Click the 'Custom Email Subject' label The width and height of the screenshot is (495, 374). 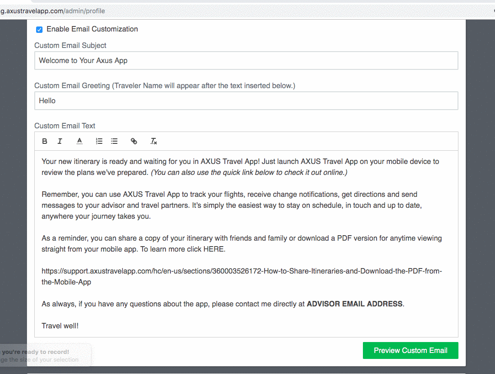pos(70,45)
